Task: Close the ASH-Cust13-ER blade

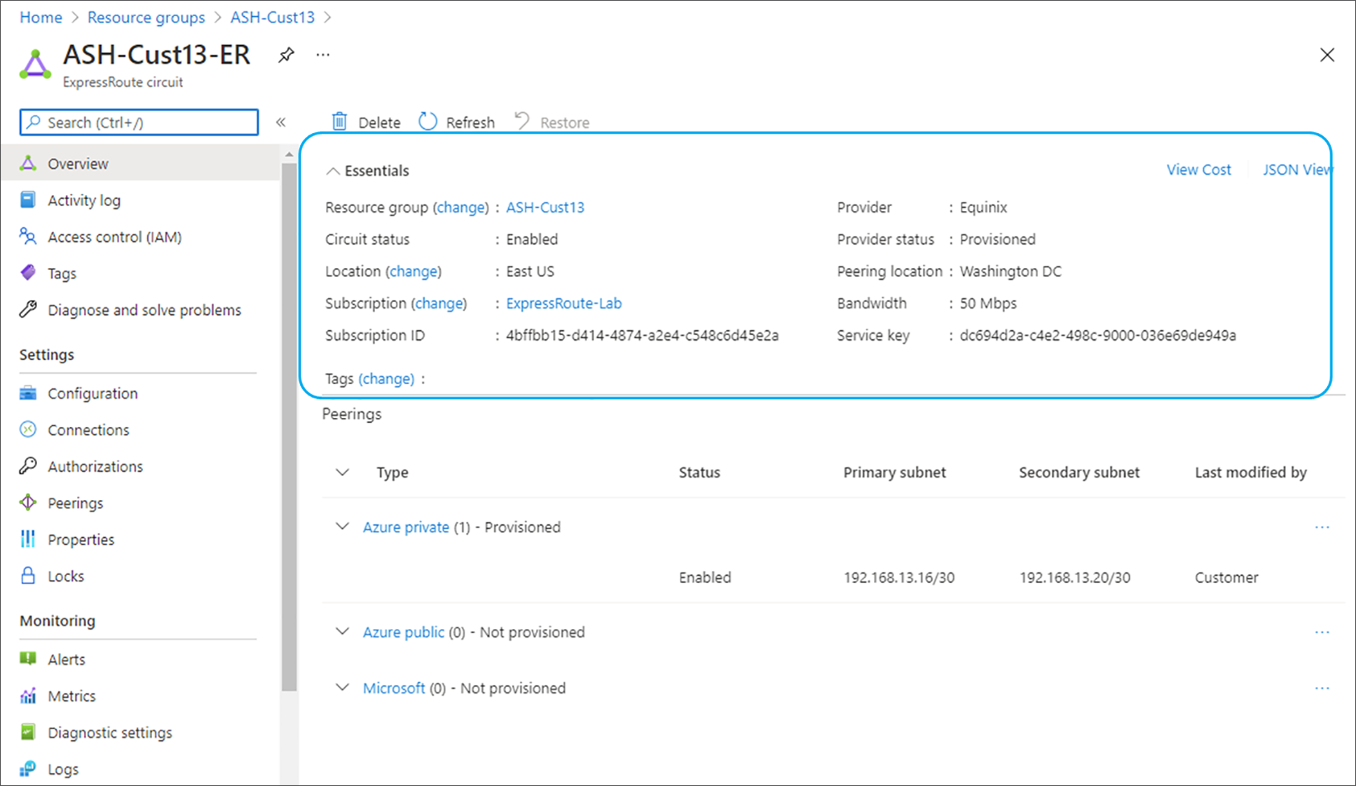Action: tap(1327, 55)
